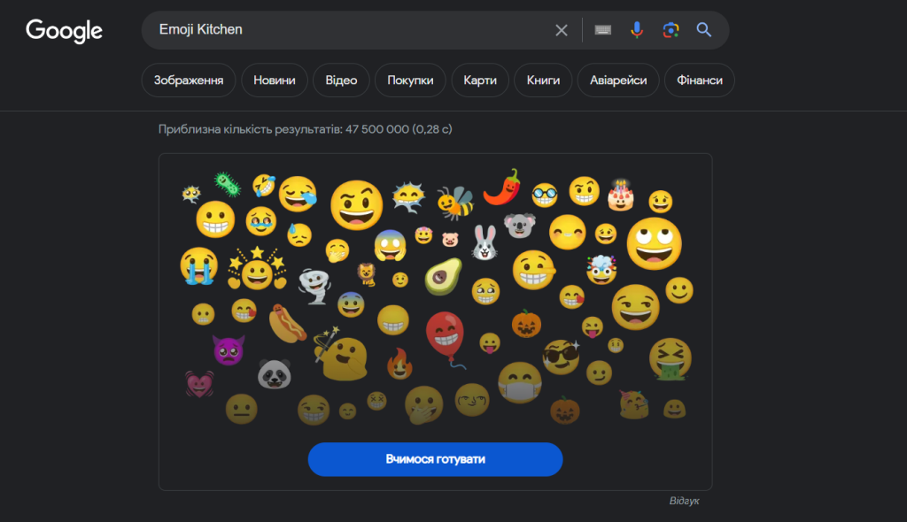Image resolution: width=907 pixels, height=522 pixels.
Task: Select the loudly crying emoji
Action: (x=199, y=266)
